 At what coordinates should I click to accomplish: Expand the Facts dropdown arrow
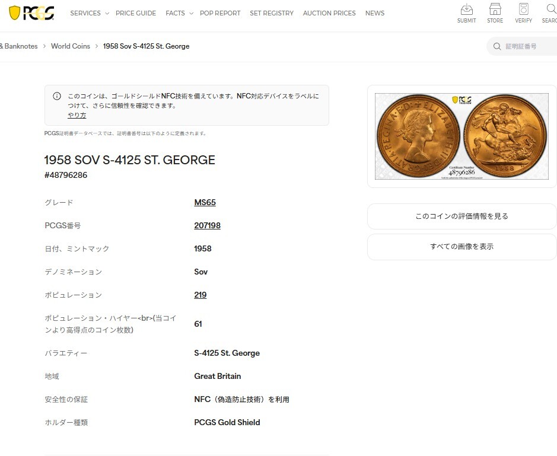(x=191, y=14)
